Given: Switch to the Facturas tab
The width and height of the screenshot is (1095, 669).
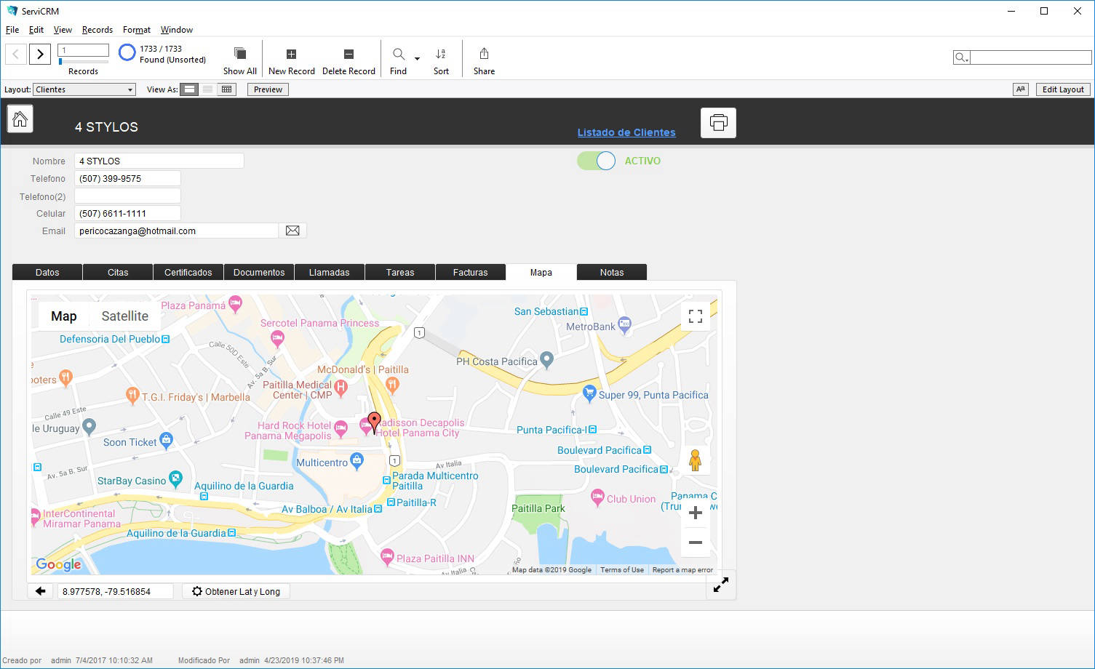Looking at the screenshot, I should pyautogui.click(x=471, y=272).
